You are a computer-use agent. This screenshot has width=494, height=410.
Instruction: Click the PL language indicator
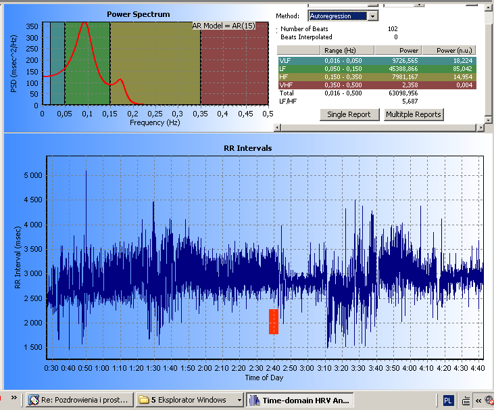[447, 401]
